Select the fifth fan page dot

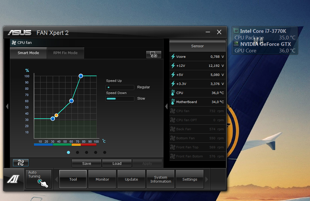click(105, 152)
